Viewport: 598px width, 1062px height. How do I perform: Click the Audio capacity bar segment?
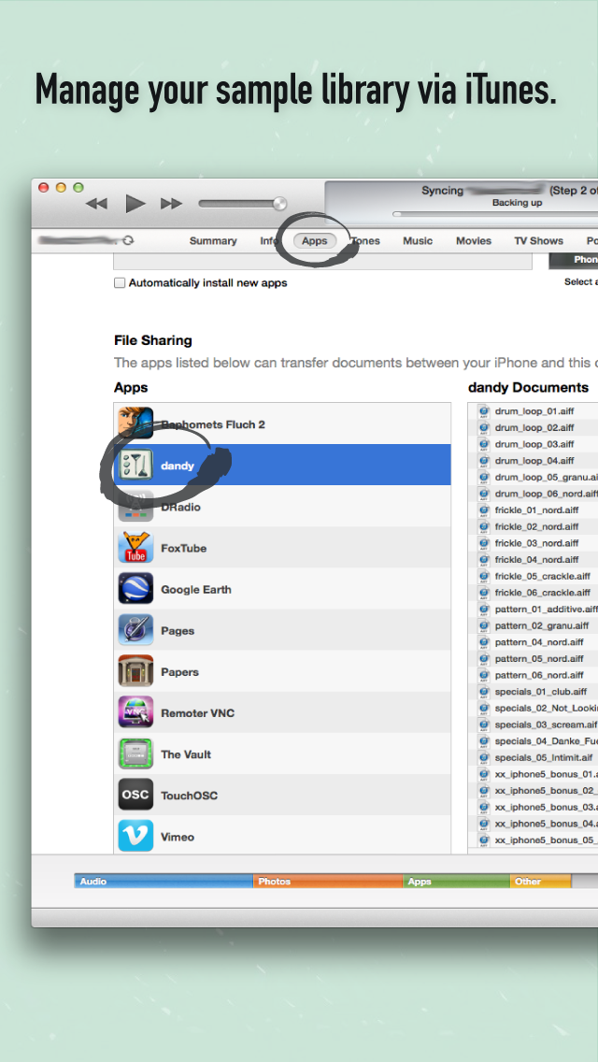pos(164,882)
